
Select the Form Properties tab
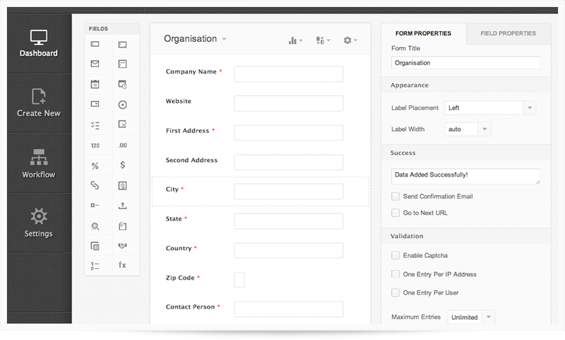(x=423, y=34)
